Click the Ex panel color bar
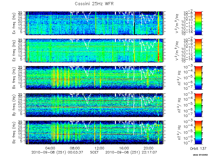 tap(198, 23)
